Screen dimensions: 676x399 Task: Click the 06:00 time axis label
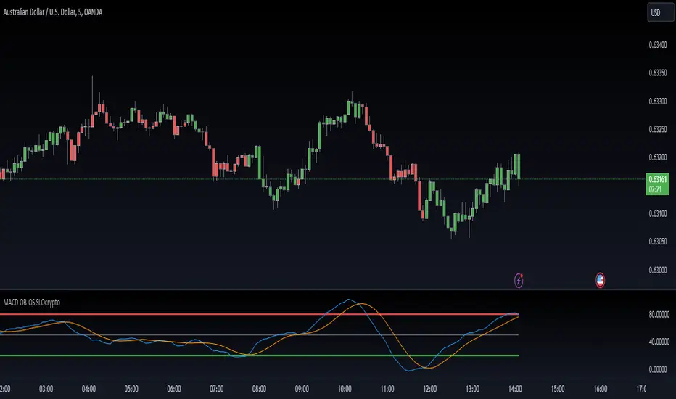click(174, 389)
